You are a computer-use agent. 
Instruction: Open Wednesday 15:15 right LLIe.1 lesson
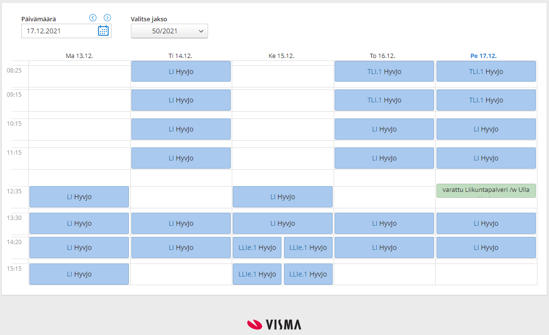coord(308,274)
